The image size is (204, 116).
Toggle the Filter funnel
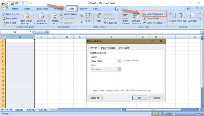click(x=98, y=17)
